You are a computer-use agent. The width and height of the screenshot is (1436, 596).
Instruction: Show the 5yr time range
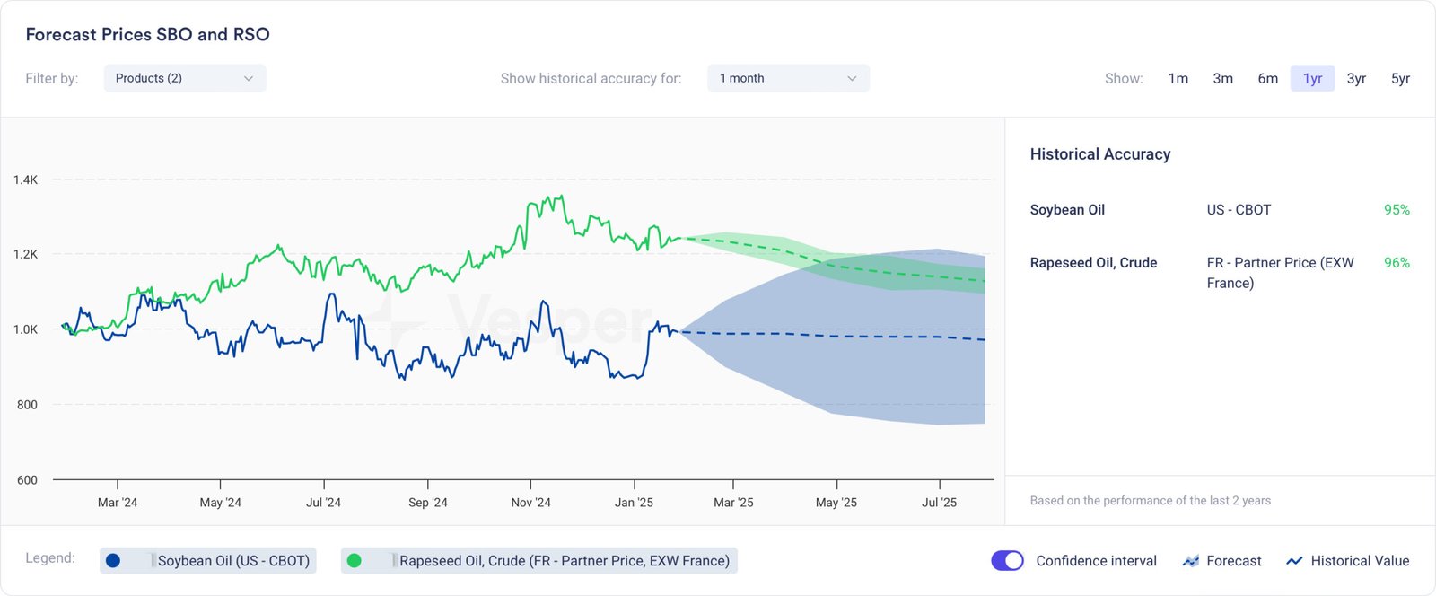(x=1400, y=78)
